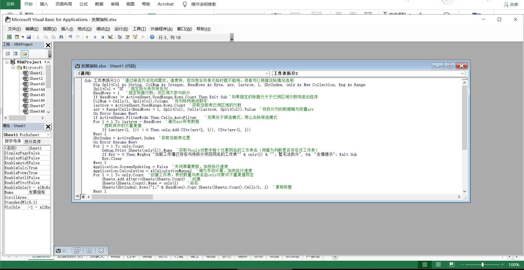Reset the running code

pos(102,37)
